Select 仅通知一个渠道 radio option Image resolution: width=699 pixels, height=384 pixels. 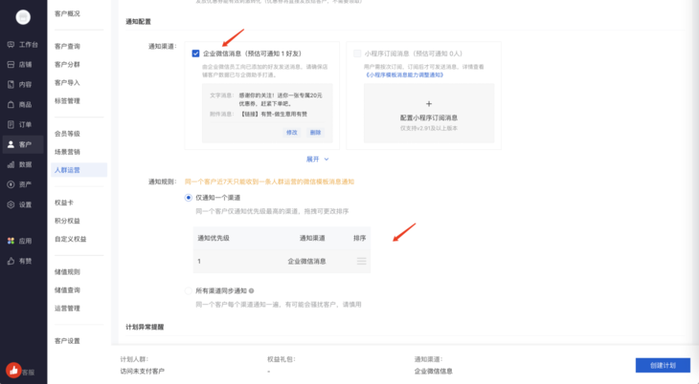click(x=189, y=197)
